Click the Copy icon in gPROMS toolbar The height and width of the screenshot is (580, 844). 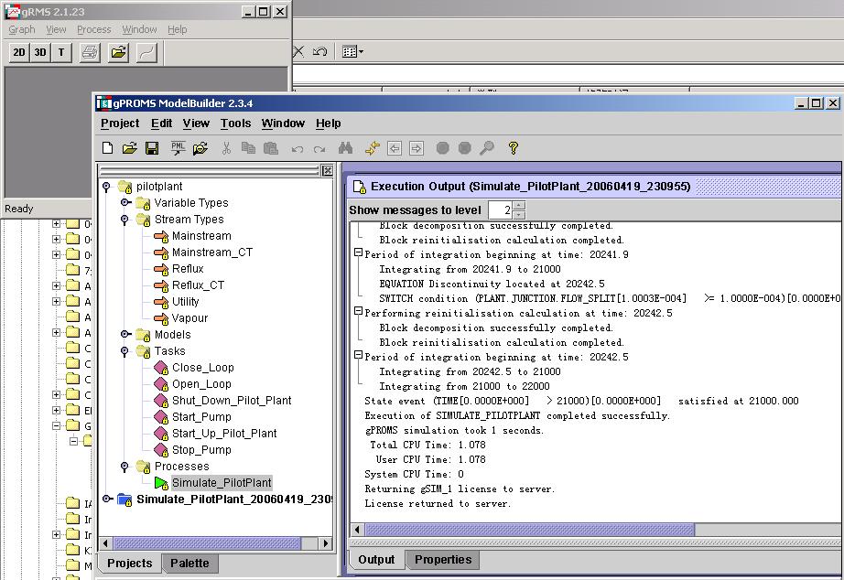[248, 148]
